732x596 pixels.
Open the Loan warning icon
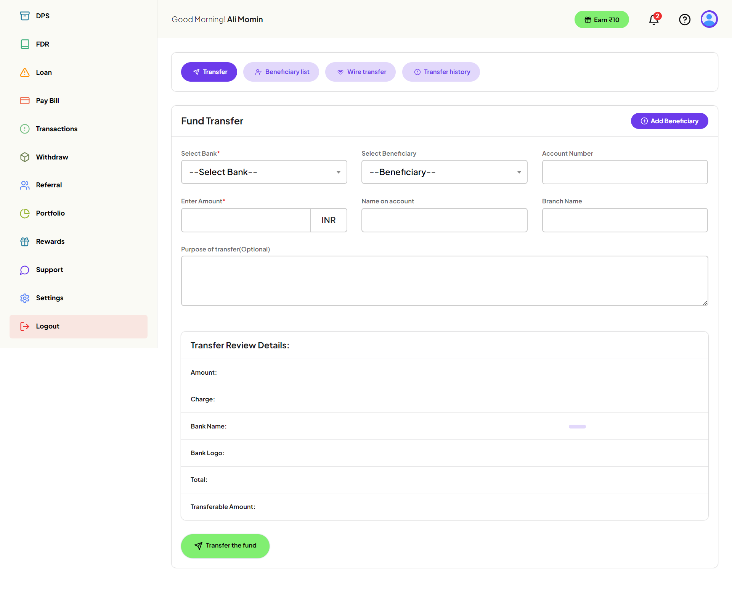click(x=25, y=72)
